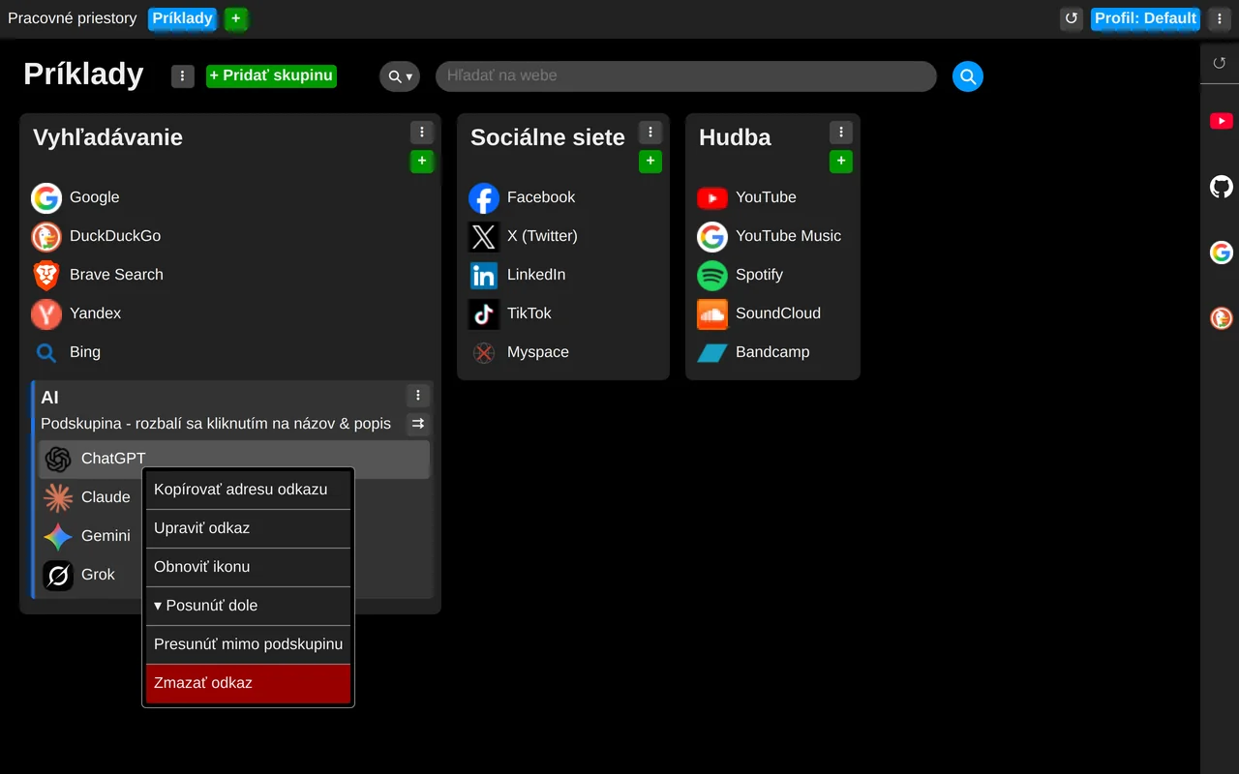This screenshot has height=774, width=1239.
Task: Open Príklady workspace options menu
Action: (x=183, y=76)
